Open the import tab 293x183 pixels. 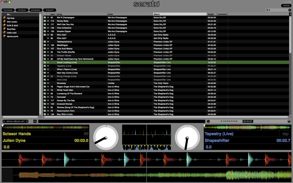coord(50,10)
